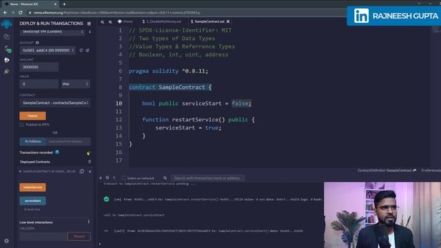The image size is (441, 248).
Task: Click the transactions recorded count badge
Action: click(57, 152)
